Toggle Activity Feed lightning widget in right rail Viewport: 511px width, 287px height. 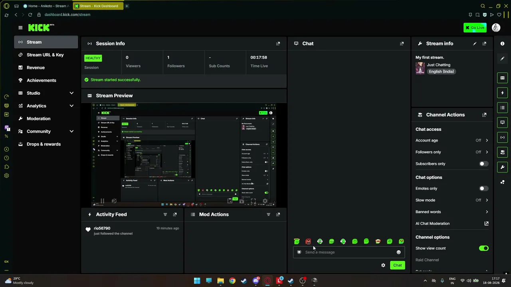click(x=503, y=93)
